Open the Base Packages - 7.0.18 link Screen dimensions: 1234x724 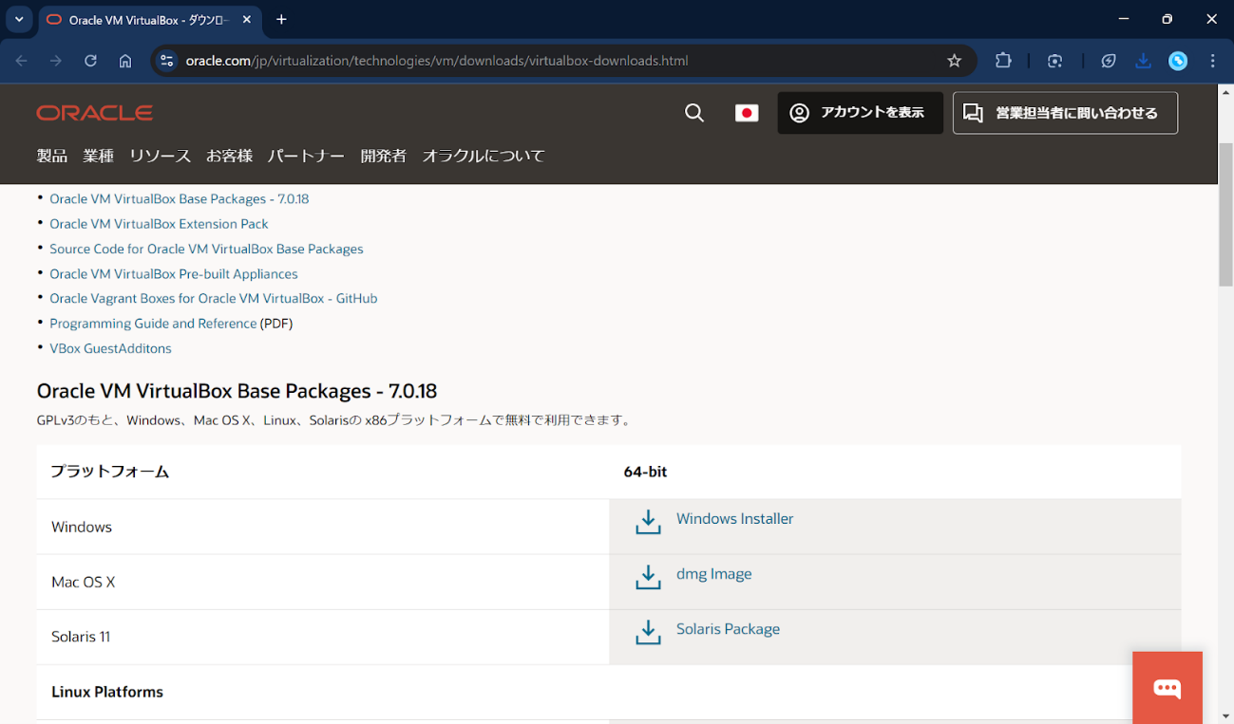pos(180,199)
